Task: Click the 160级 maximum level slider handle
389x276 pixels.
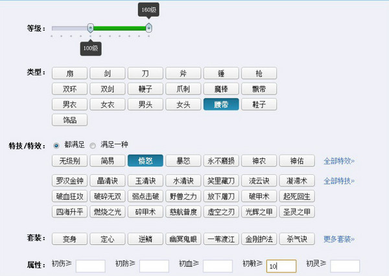Action: pyautogui.click(x=149, y=28)
